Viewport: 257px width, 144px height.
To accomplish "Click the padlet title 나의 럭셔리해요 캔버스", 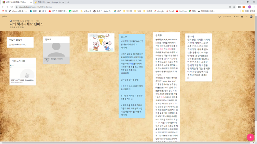I will click(26, 24).
